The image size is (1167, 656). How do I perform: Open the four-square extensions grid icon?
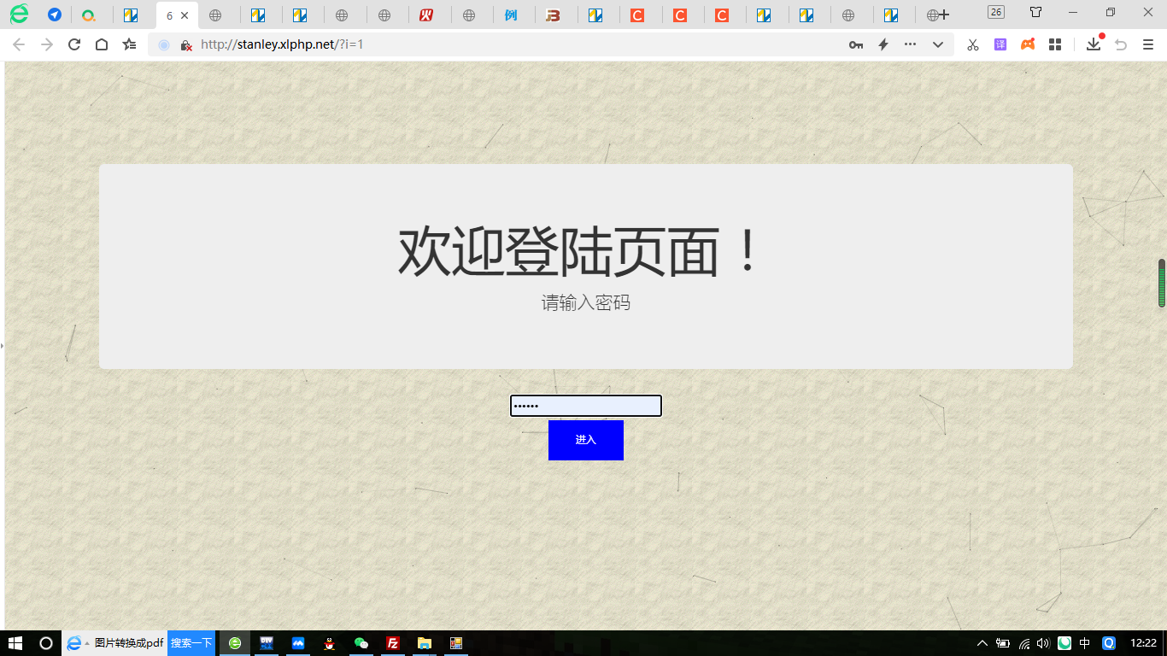[x=1055, y=44]
